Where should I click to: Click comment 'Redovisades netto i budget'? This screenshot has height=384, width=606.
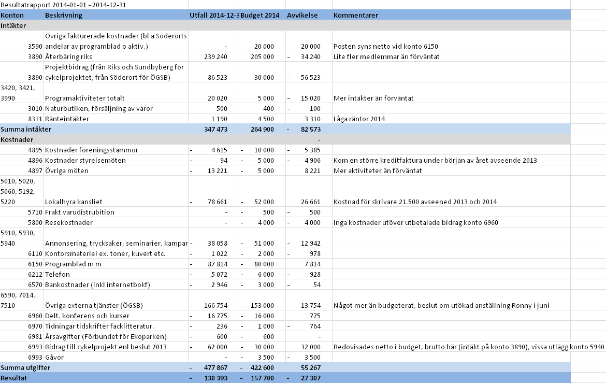pyautogui.click(x=469, y=347)
